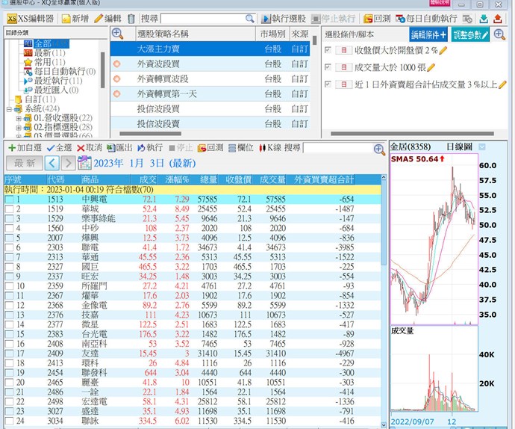Click pencil icon next to 成交量大於 1000 張
515x429 pixels.
[444, 67]
